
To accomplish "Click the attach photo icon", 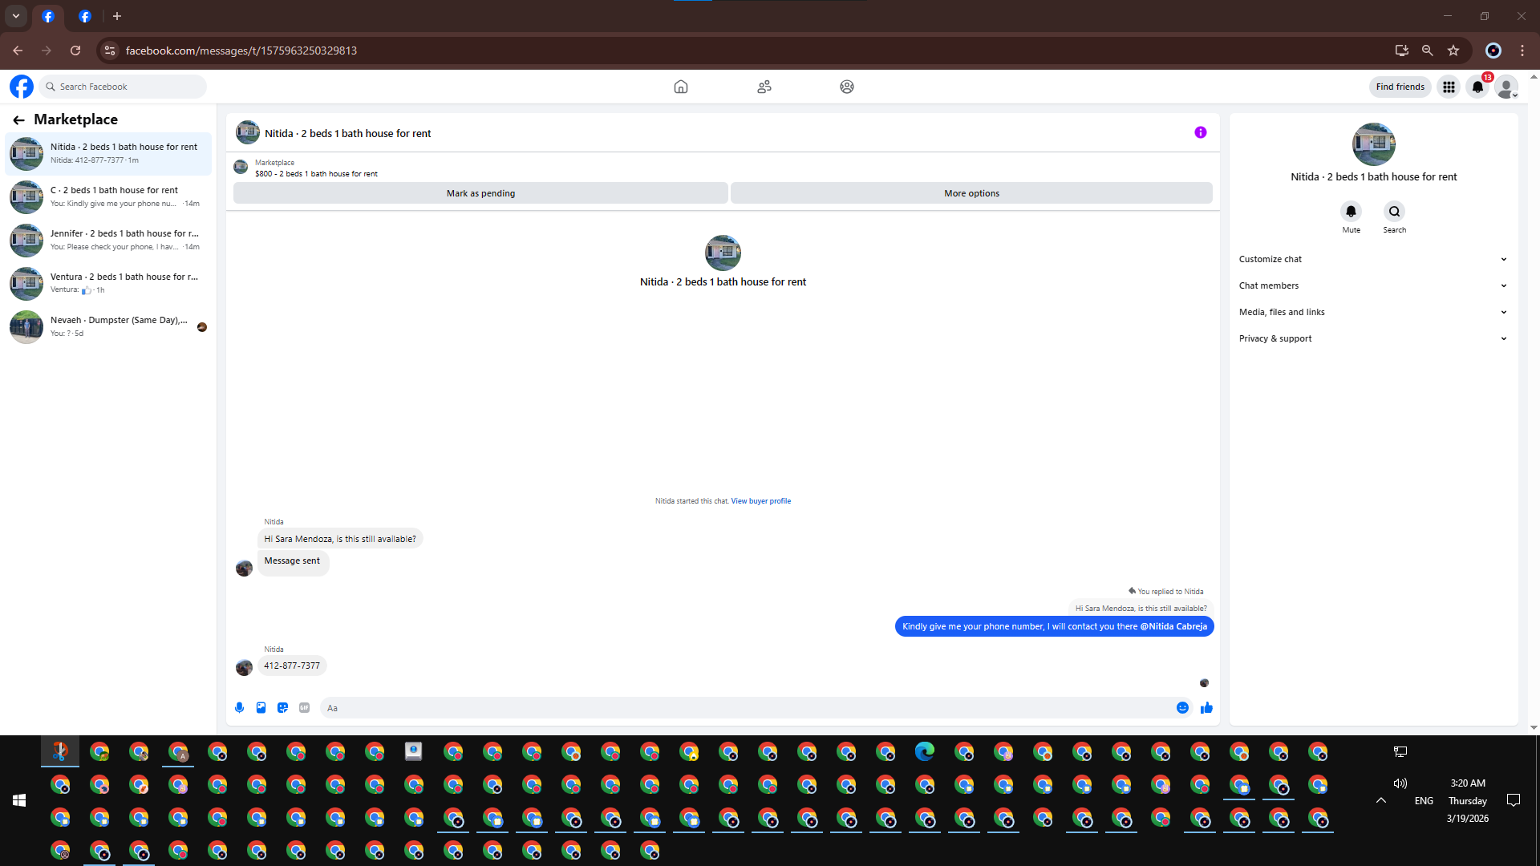I will (x=261, y=707).
